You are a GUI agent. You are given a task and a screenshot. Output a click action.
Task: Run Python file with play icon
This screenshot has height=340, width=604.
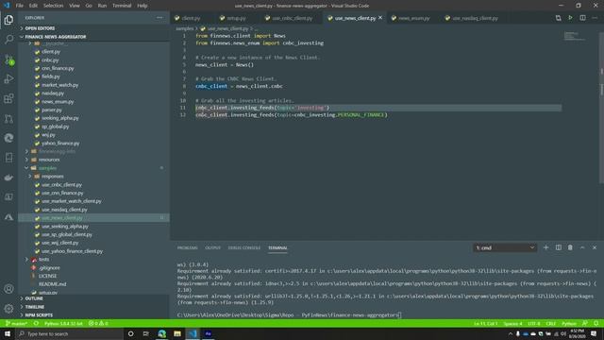tap(570, 18)
